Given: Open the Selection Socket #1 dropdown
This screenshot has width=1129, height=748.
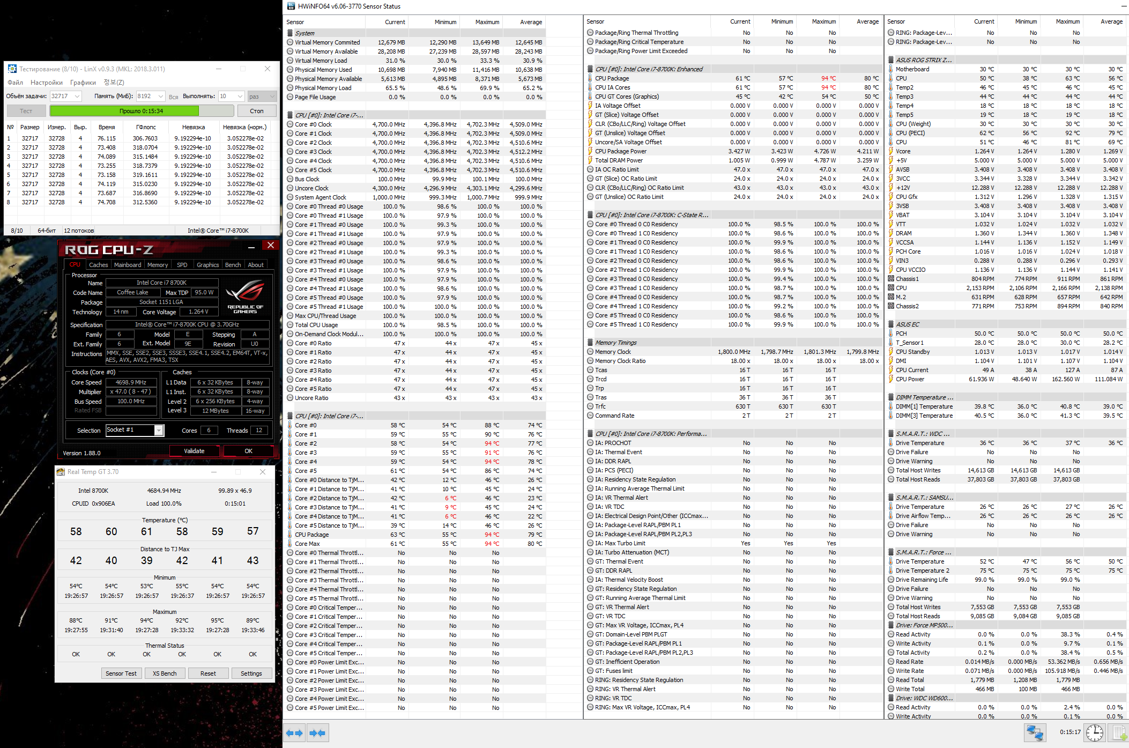Looking at the screenshot, I should point(159,431).
